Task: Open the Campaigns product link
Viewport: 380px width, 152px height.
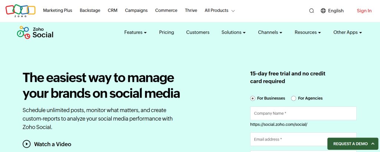Action: (136, 10)
